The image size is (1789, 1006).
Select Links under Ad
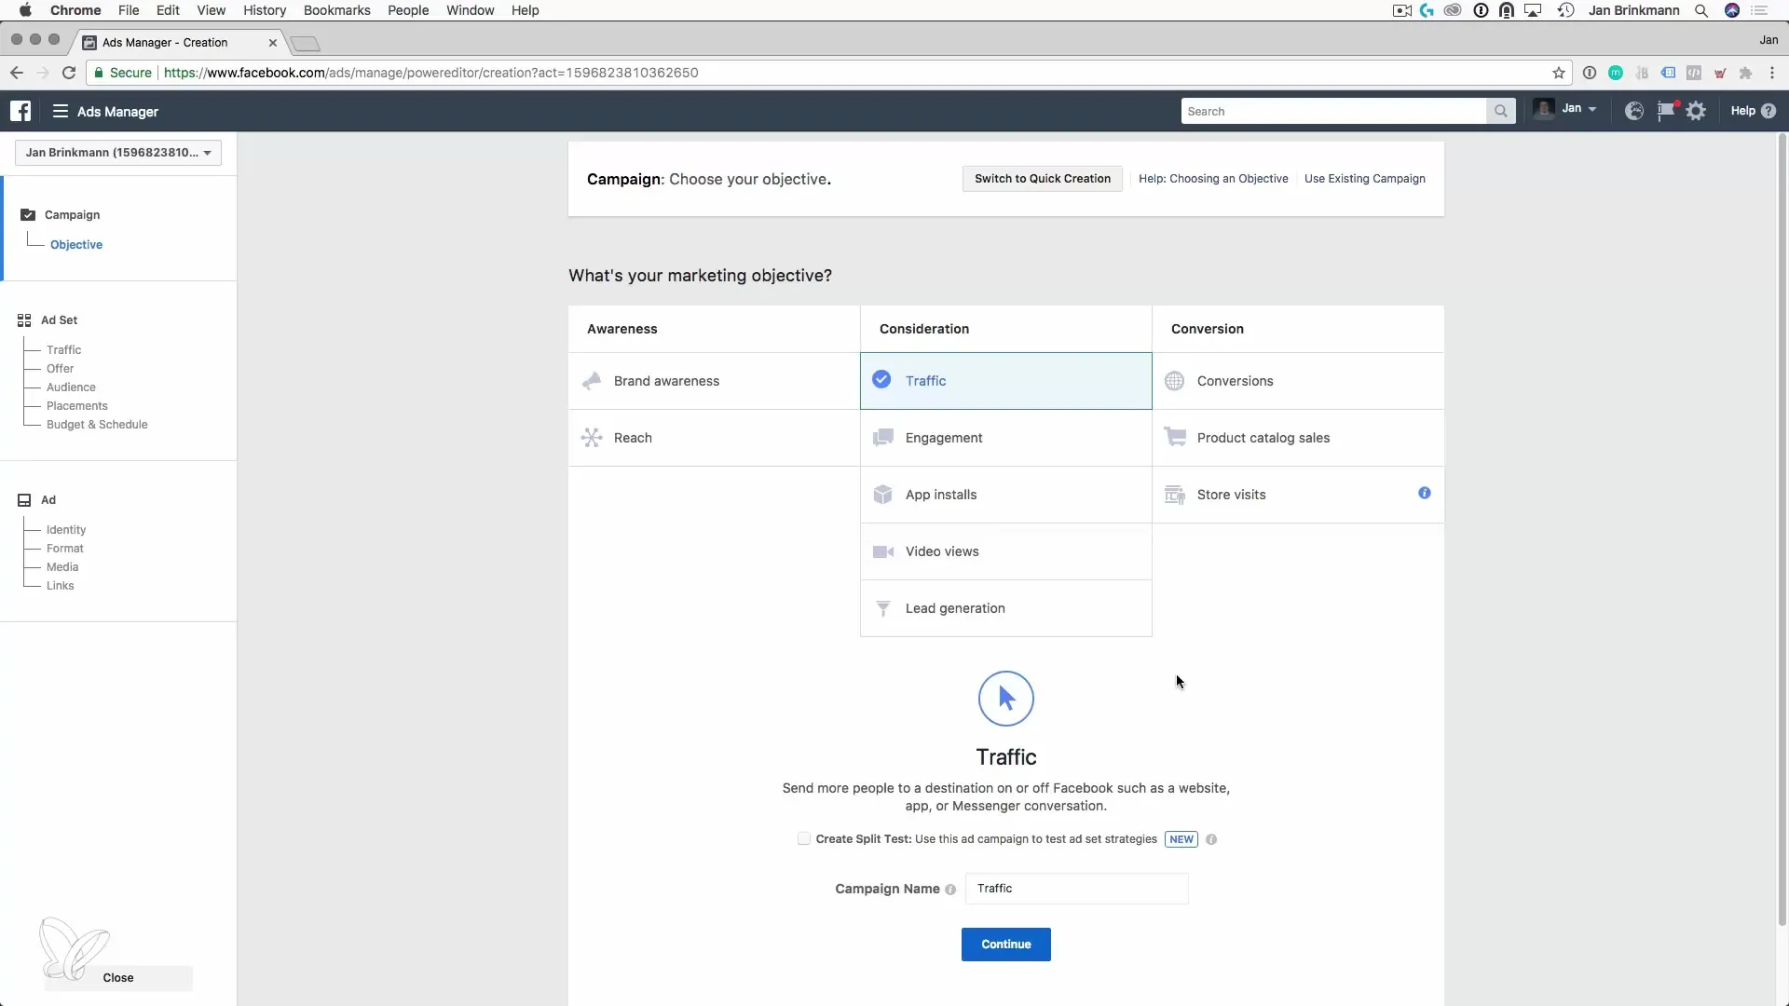click(x=61, y=586)
